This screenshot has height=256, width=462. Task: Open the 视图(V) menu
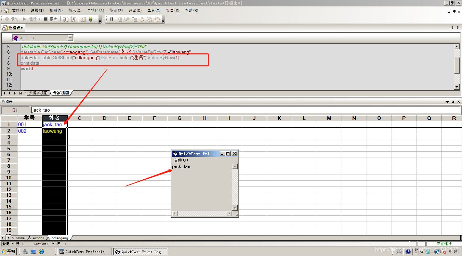point(56,11)
